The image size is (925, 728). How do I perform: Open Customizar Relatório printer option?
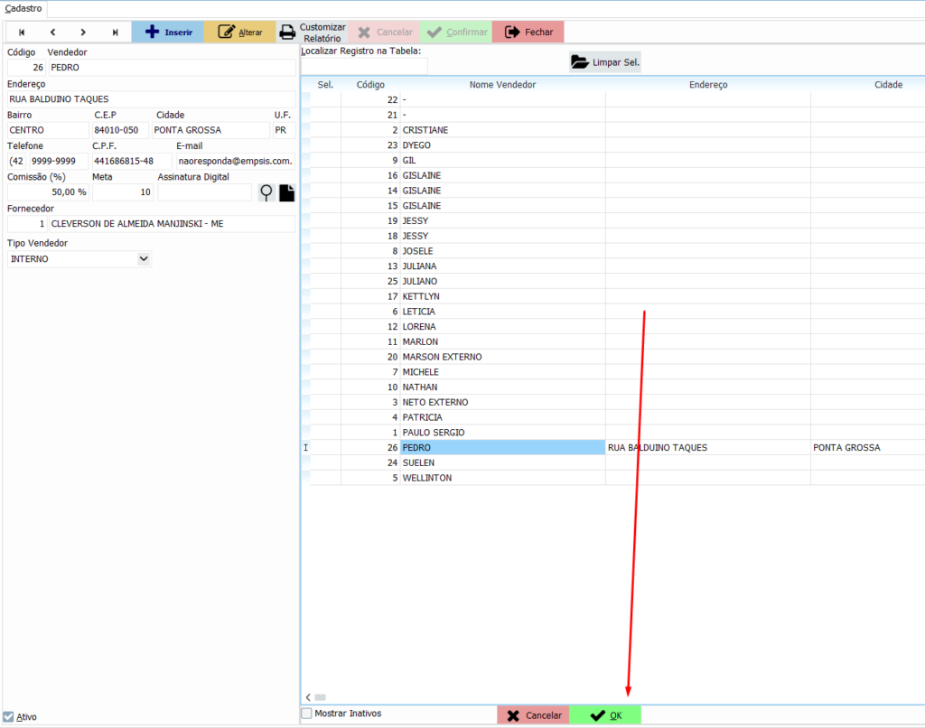(312, 33)
